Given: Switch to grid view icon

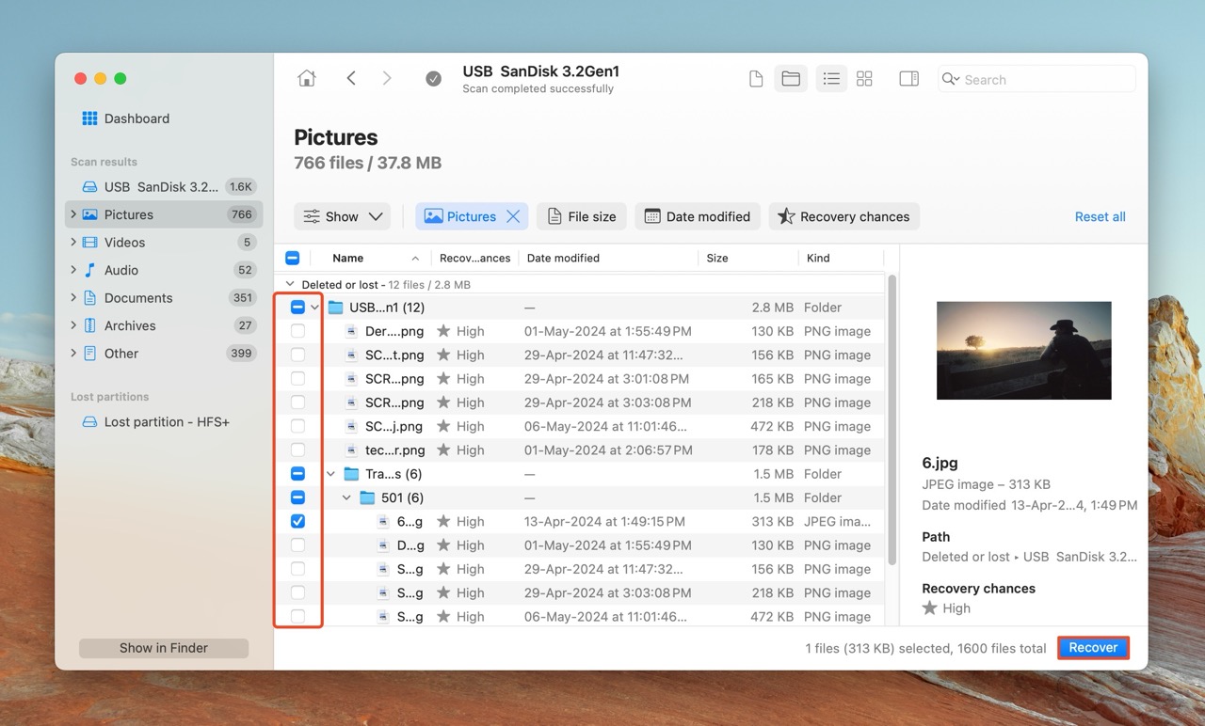Looking at the screenshot, I should coord(864,79).
